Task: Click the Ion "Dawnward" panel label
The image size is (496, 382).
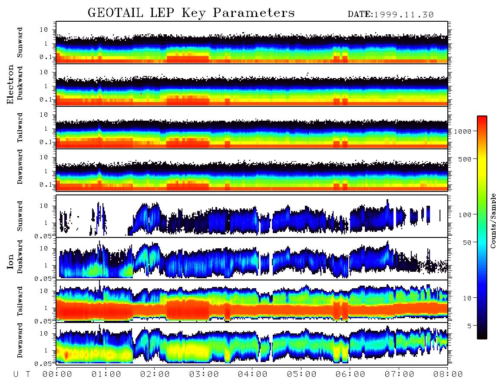Action: [x=20, y=340]
